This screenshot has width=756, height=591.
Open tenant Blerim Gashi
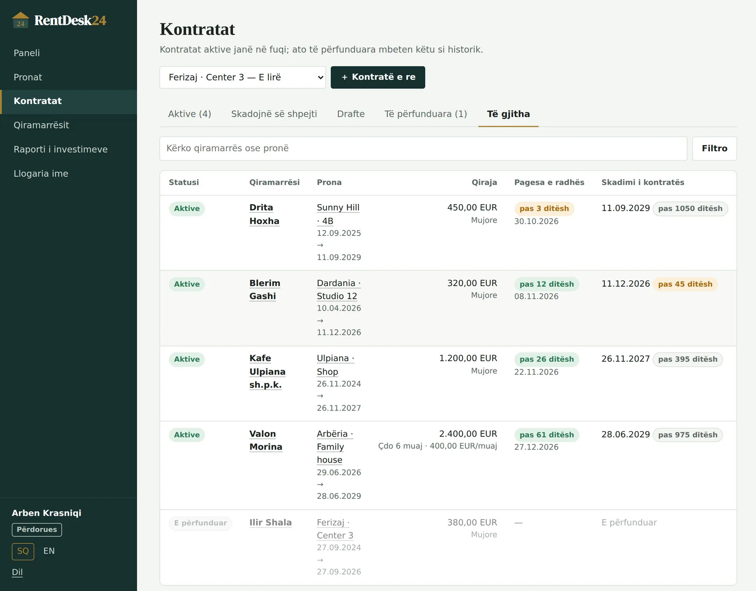[x=265, y=289]
